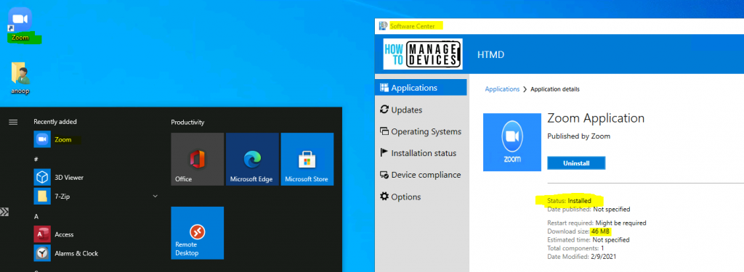Image resolution: width=744 pixels, height=272 pixels.
Task: Click the Applications breadcrumb link
Action: coord(502,89)
